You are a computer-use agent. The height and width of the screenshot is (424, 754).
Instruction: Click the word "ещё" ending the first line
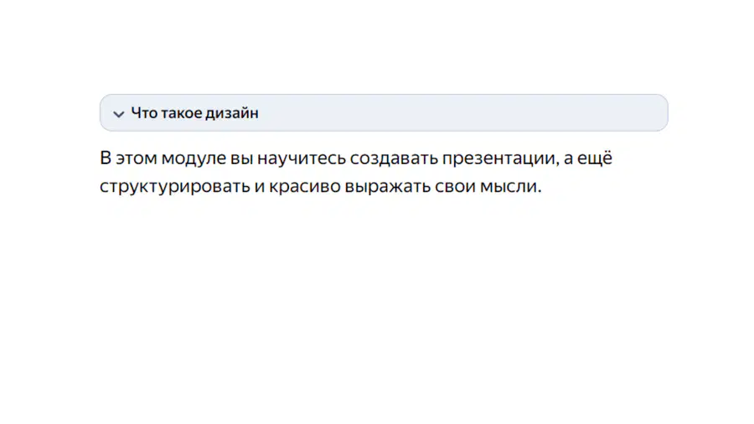(594, 158)
